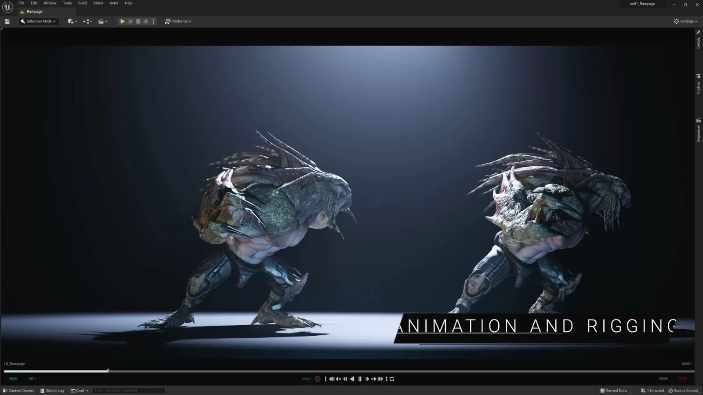Click the timeline playhead marker

coord(108,370)
